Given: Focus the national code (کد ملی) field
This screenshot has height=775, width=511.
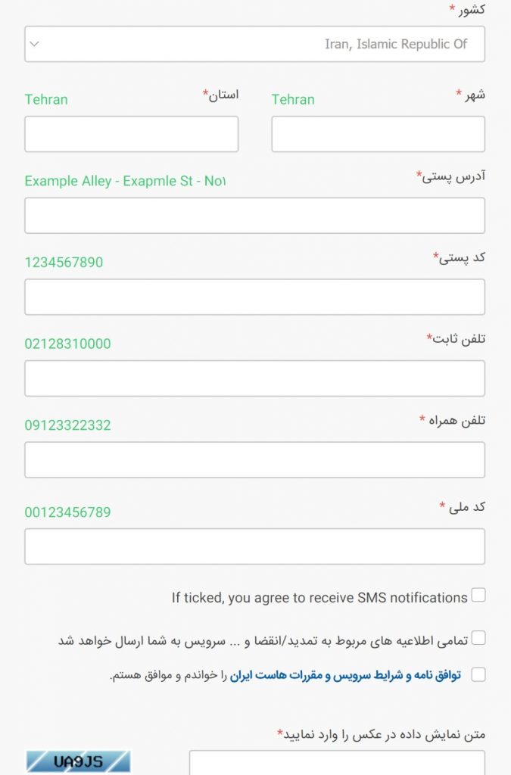Looking at the screenshot, I should tap(254, 546).
